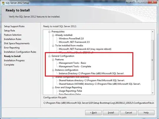Select Shared feature directory row
This screenshot has height=119, width=159.
coord(92,80)
